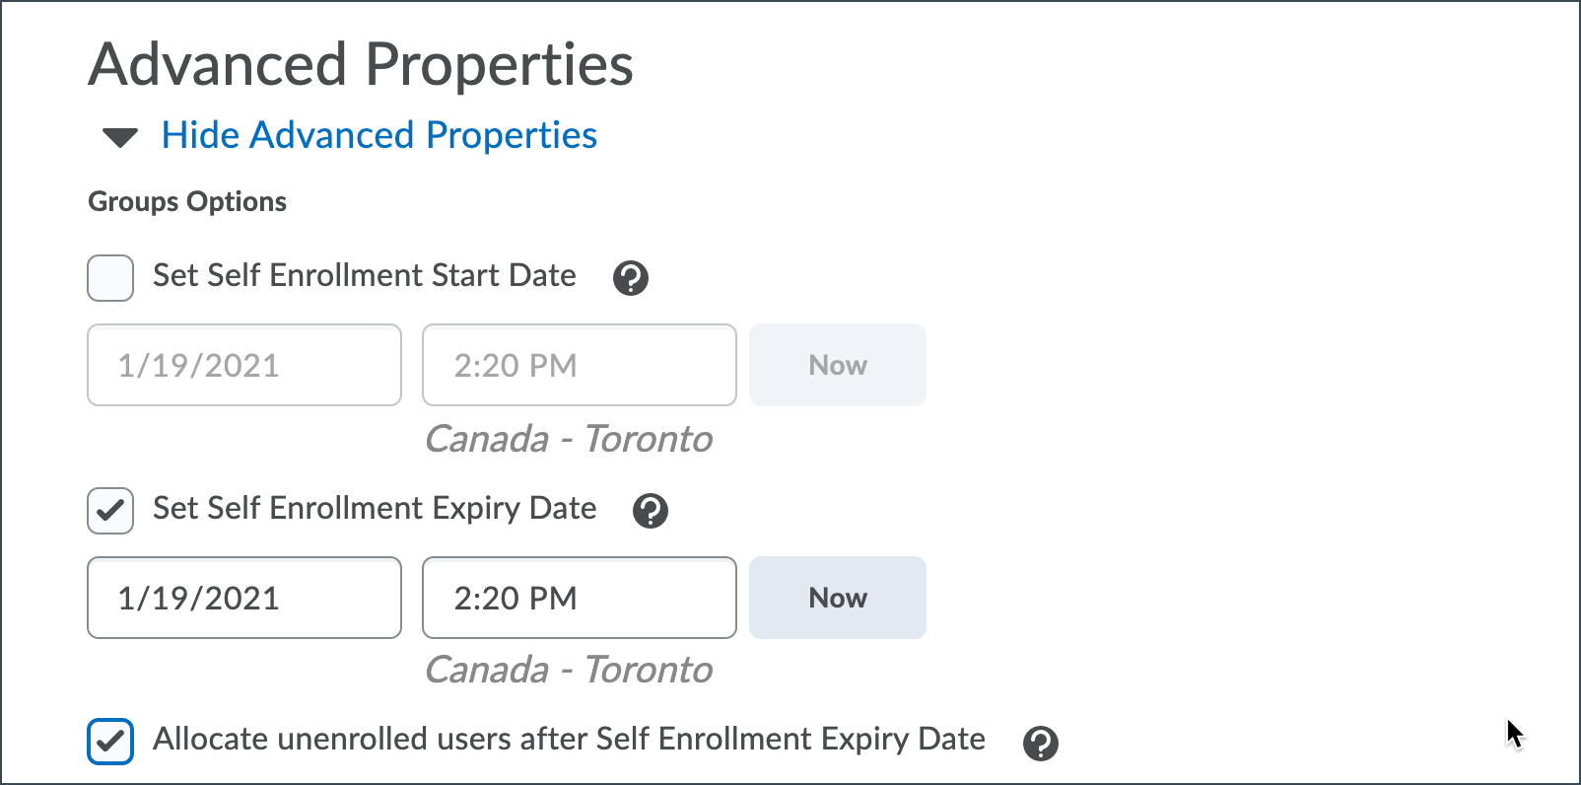Click the Allocate unenrolled users label text
1581x785 pixels.
(569, 739)
